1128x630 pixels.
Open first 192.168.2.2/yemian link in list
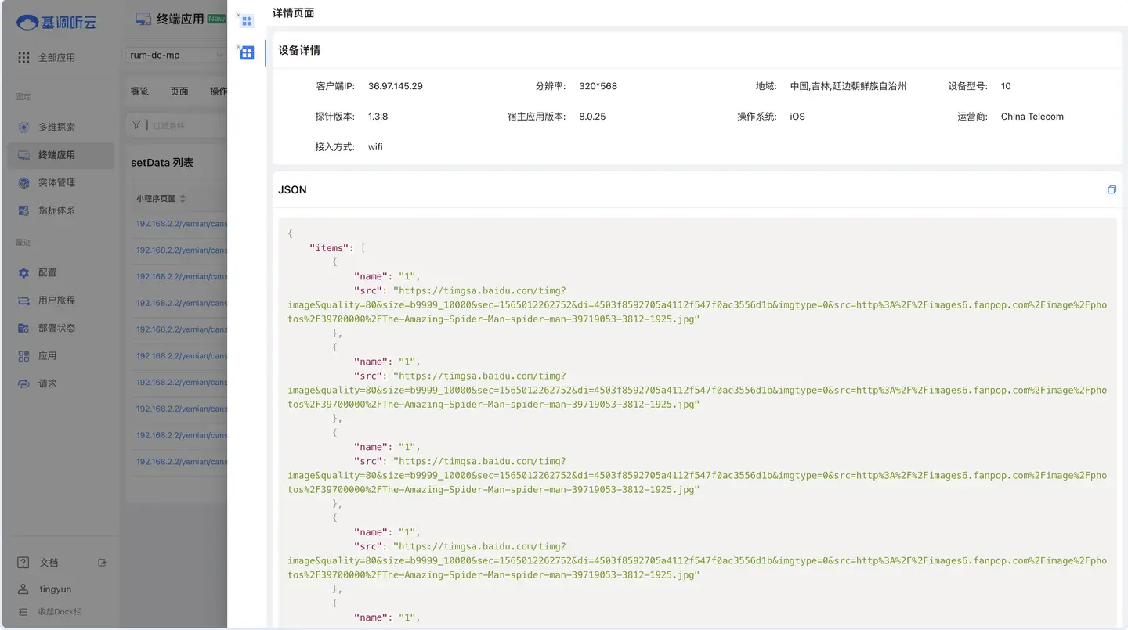[x=182, y=224]
